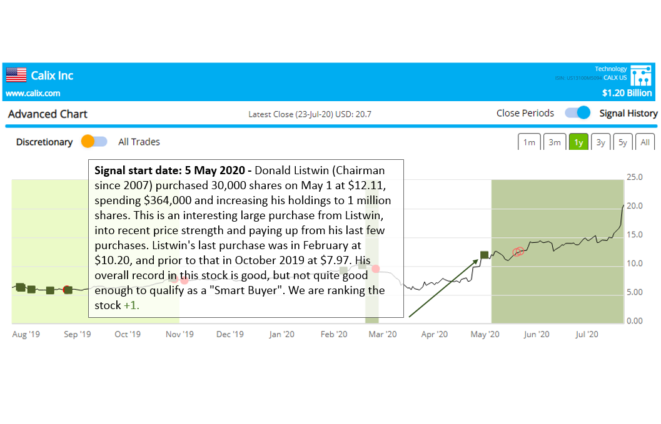This screenshot has height=424, width=661.
Task: Select the 1m time range
Action: pyautogui.click(x=529, y=142)
